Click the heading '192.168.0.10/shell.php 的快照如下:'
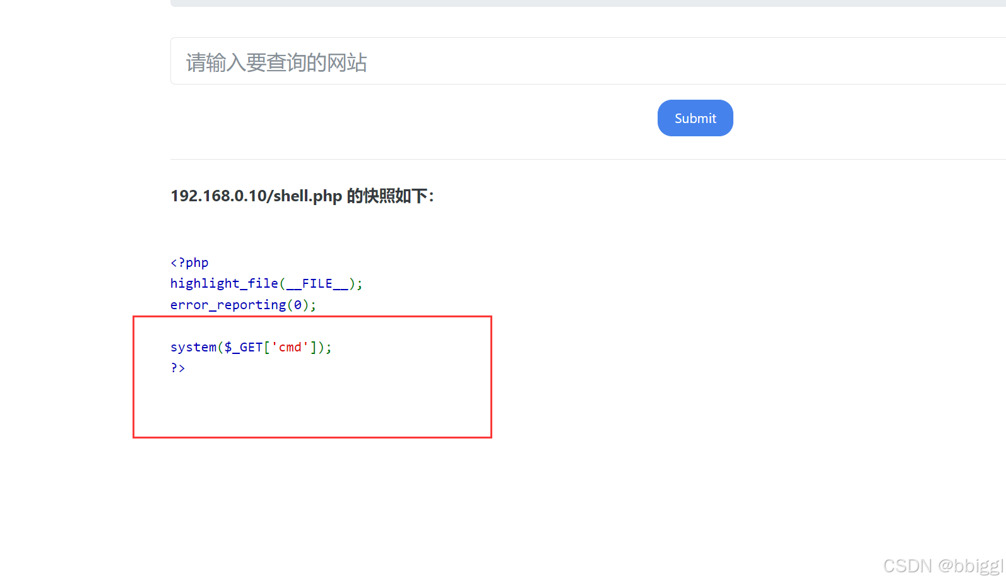This screenshot has height=583, width=1006. click(x=302, y=196)
